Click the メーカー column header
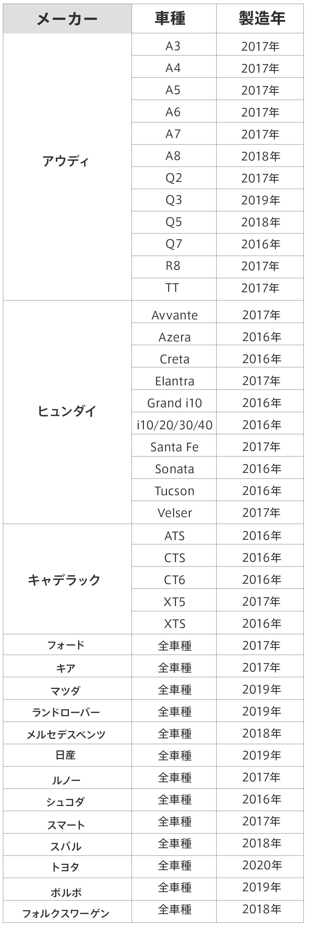 tap(67, 19)
